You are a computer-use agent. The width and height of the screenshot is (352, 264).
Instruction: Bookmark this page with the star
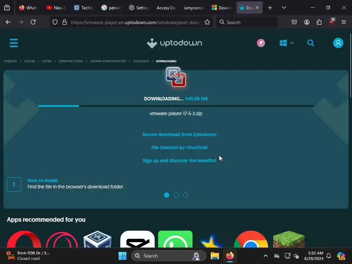(x=207, y=22)
